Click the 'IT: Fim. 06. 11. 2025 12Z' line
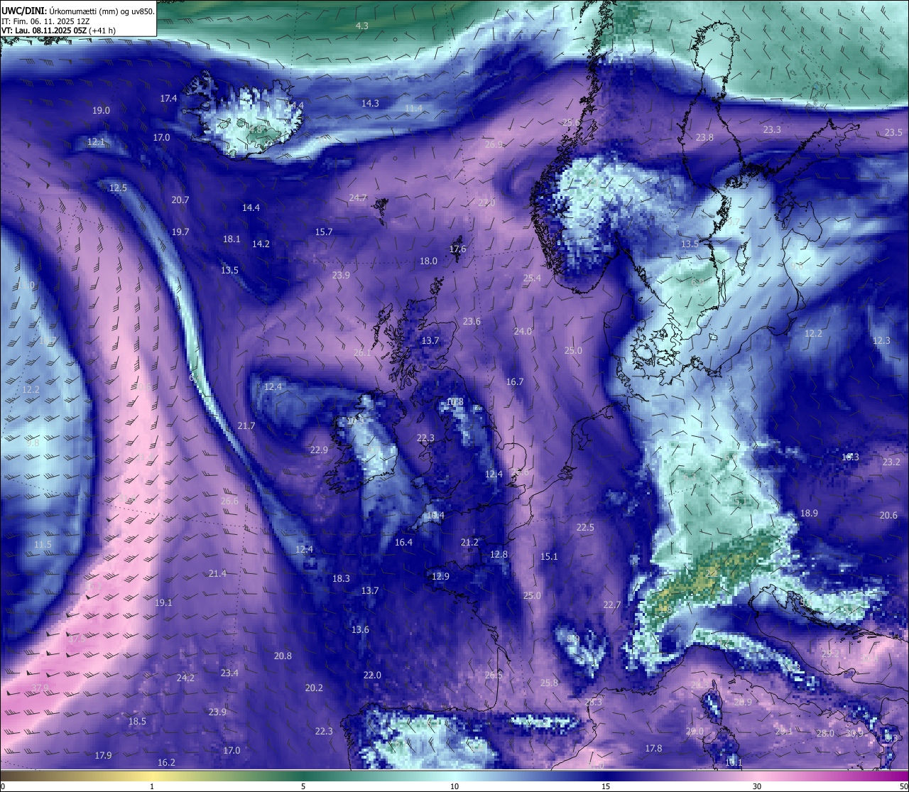909x792 pixels. click(x=45, y=21)
